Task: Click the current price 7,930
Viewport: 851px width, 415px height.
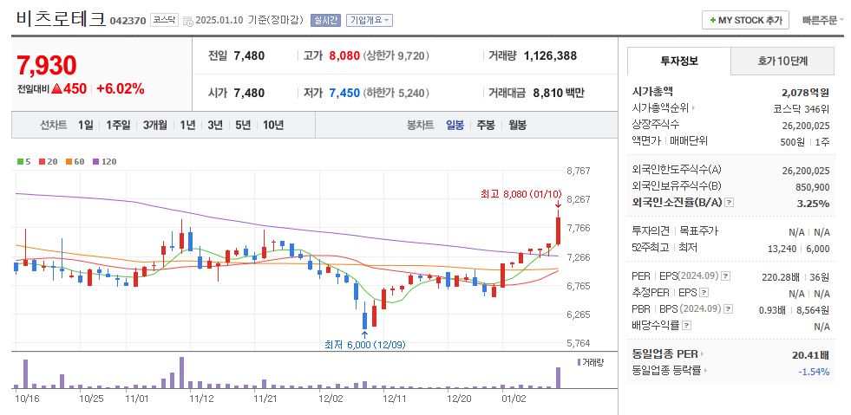Action: point(47,66)
